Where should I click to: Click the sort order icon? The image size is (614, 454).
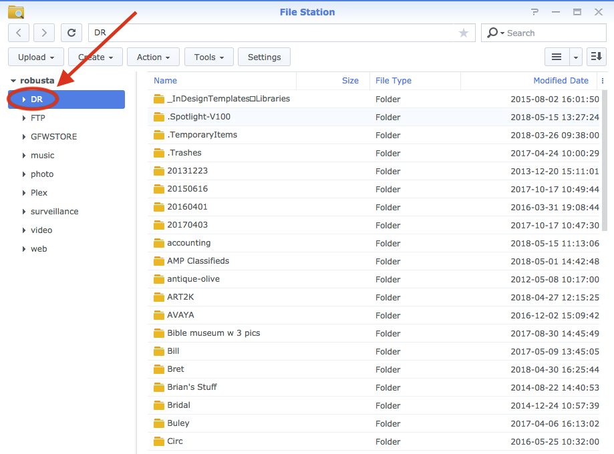click(x=596, y=57)
